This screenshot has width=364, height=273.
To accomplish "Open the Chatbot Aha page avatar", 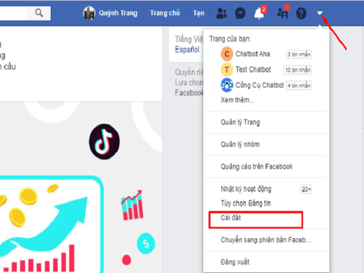I will pyautogui.click(x=226, y=54).
